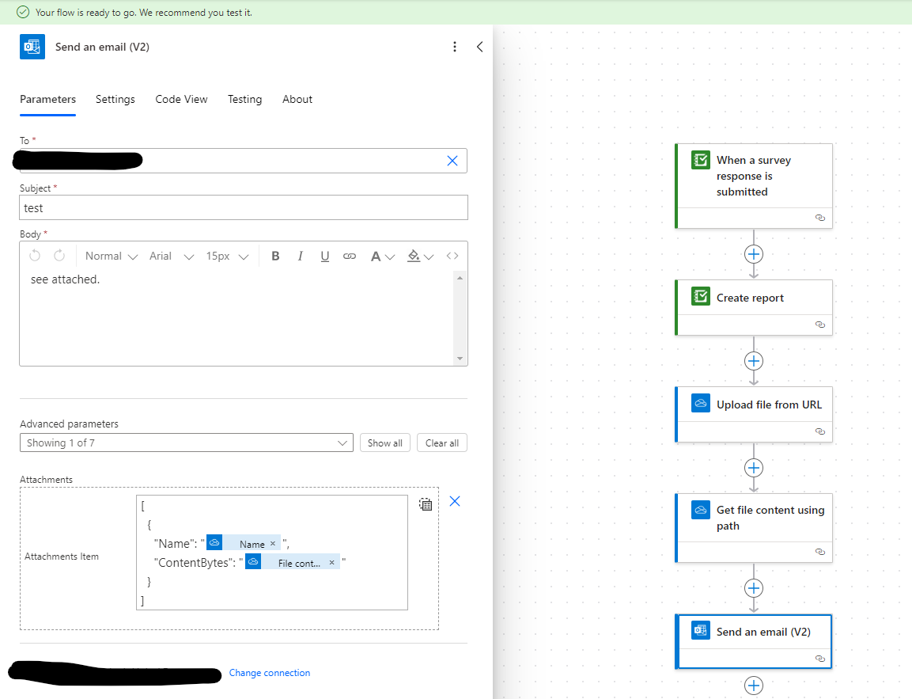912x699 pixels.
Task: Click the Show all parameters button
Action: [384, 443]
